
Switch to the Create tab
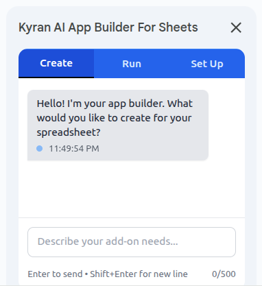[56, 63]
